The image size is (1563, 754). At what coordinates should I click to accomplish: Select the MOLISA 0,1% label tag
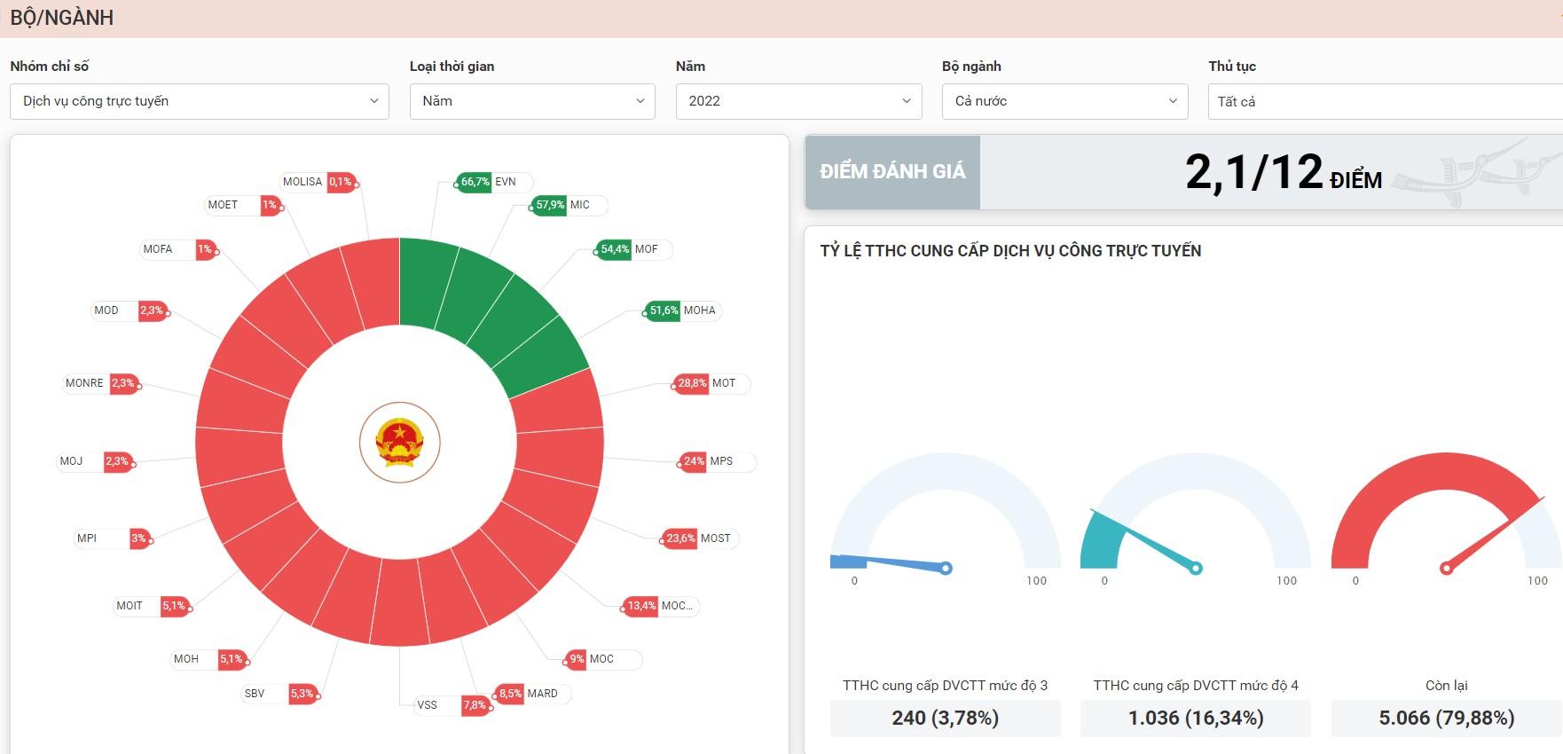(x=318, y=182)
